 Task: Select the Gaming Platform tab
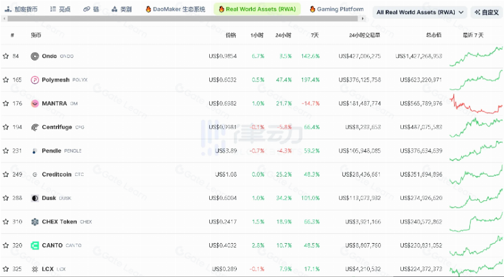point(336,9)
